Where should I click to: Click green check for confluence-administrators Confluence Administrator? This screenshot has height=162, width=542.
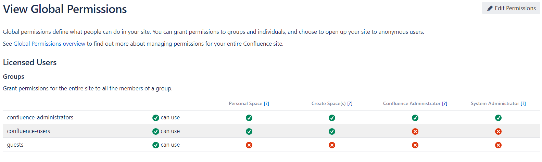415,118
